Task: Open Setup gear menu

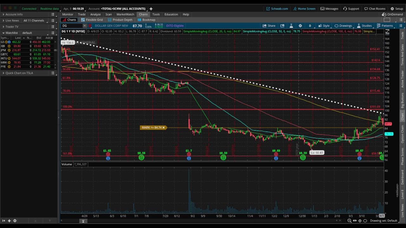Action: (396, 9)
